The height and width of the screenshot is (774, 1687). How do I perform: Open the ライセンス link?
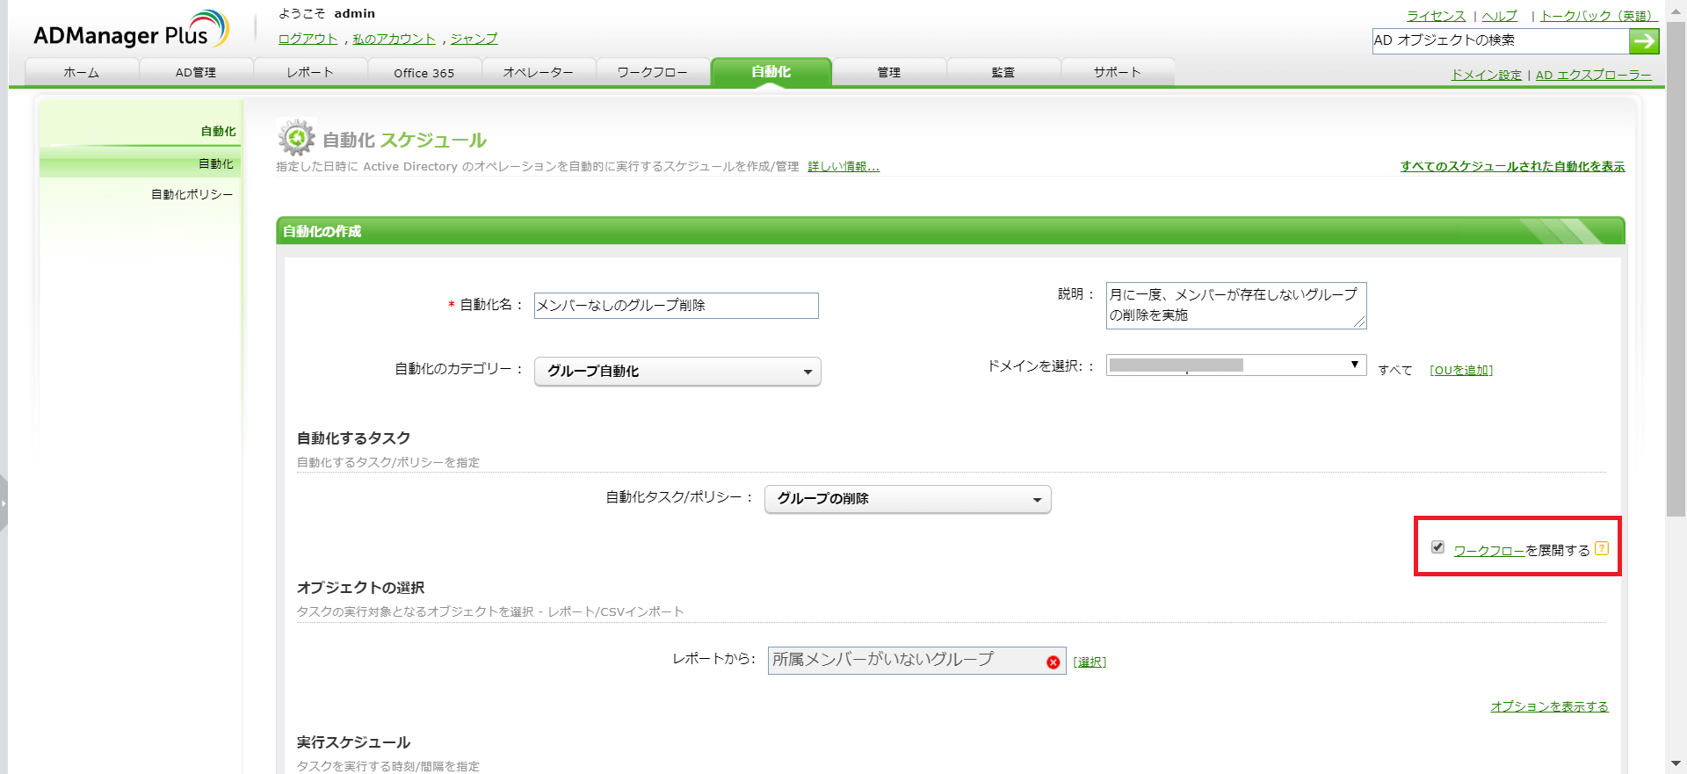pos(1436,16)
